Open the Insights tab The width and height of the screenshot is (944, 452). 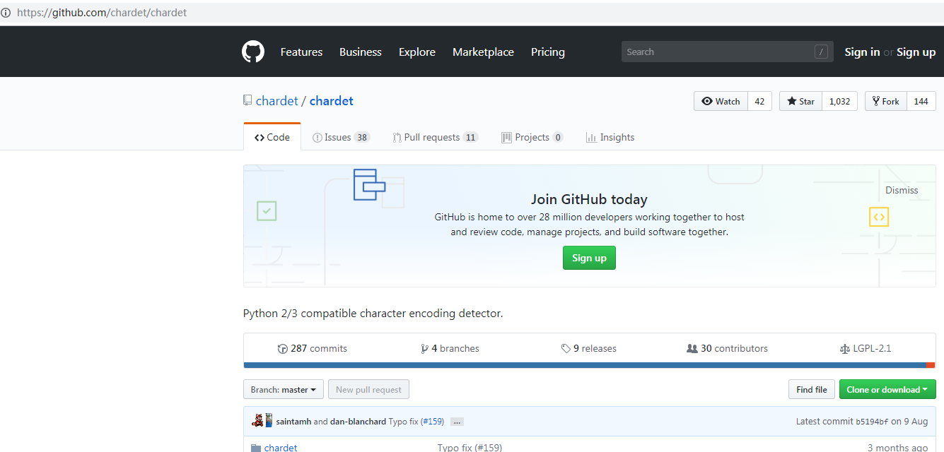[x=610, y=137]
